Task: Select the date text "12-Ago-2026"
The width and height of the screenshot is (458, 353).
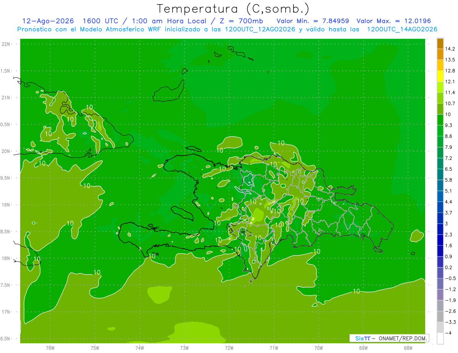Action: tap(48, 21)
